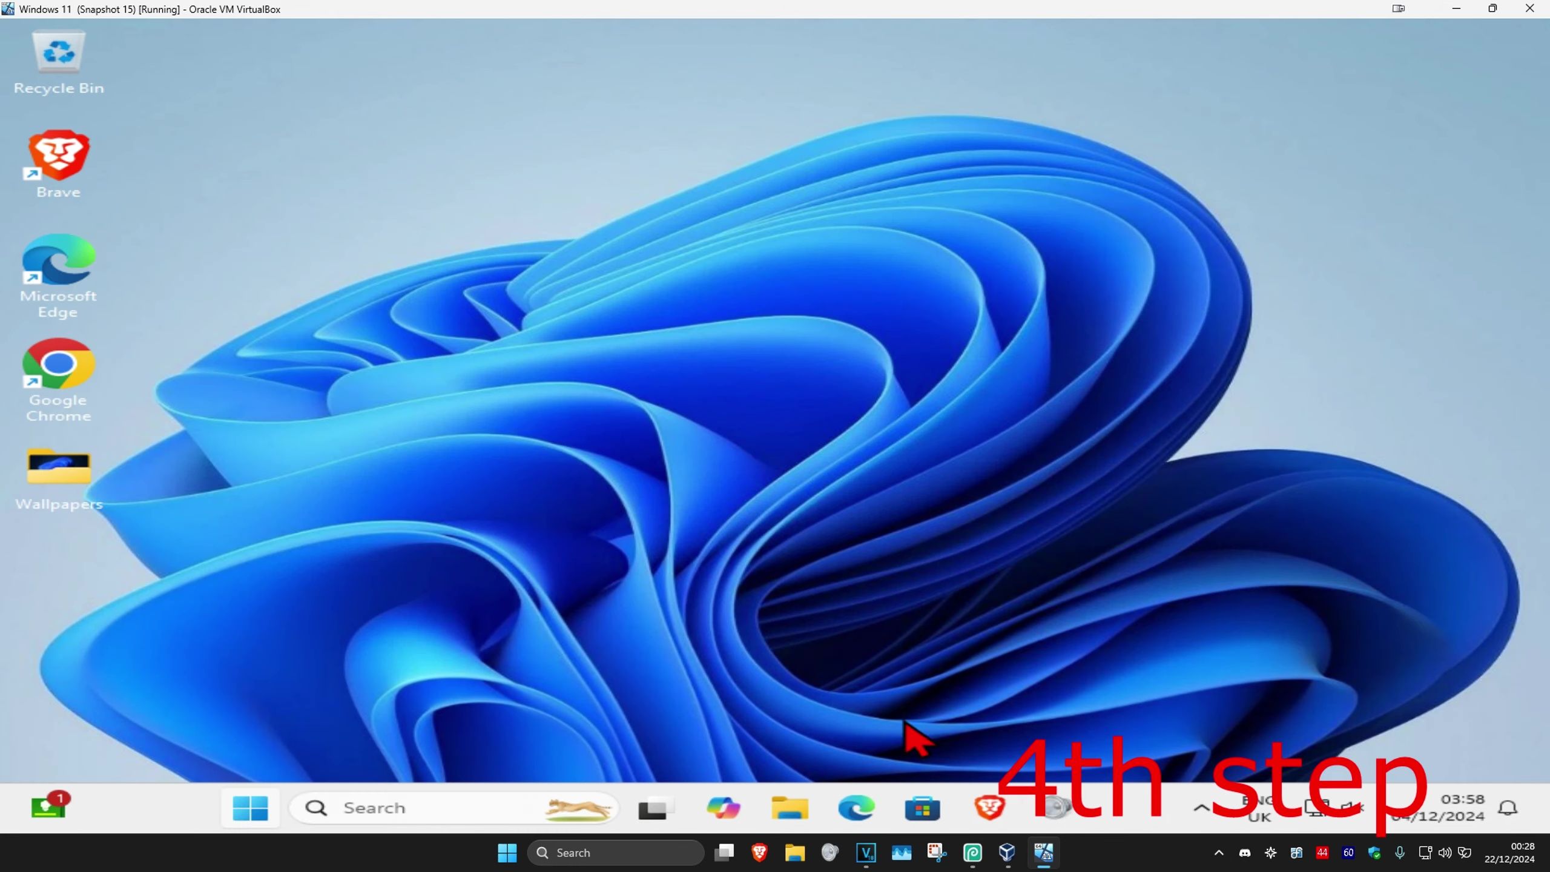
Task: Click the VM taskbar Search box
Action: click(454, 808)
